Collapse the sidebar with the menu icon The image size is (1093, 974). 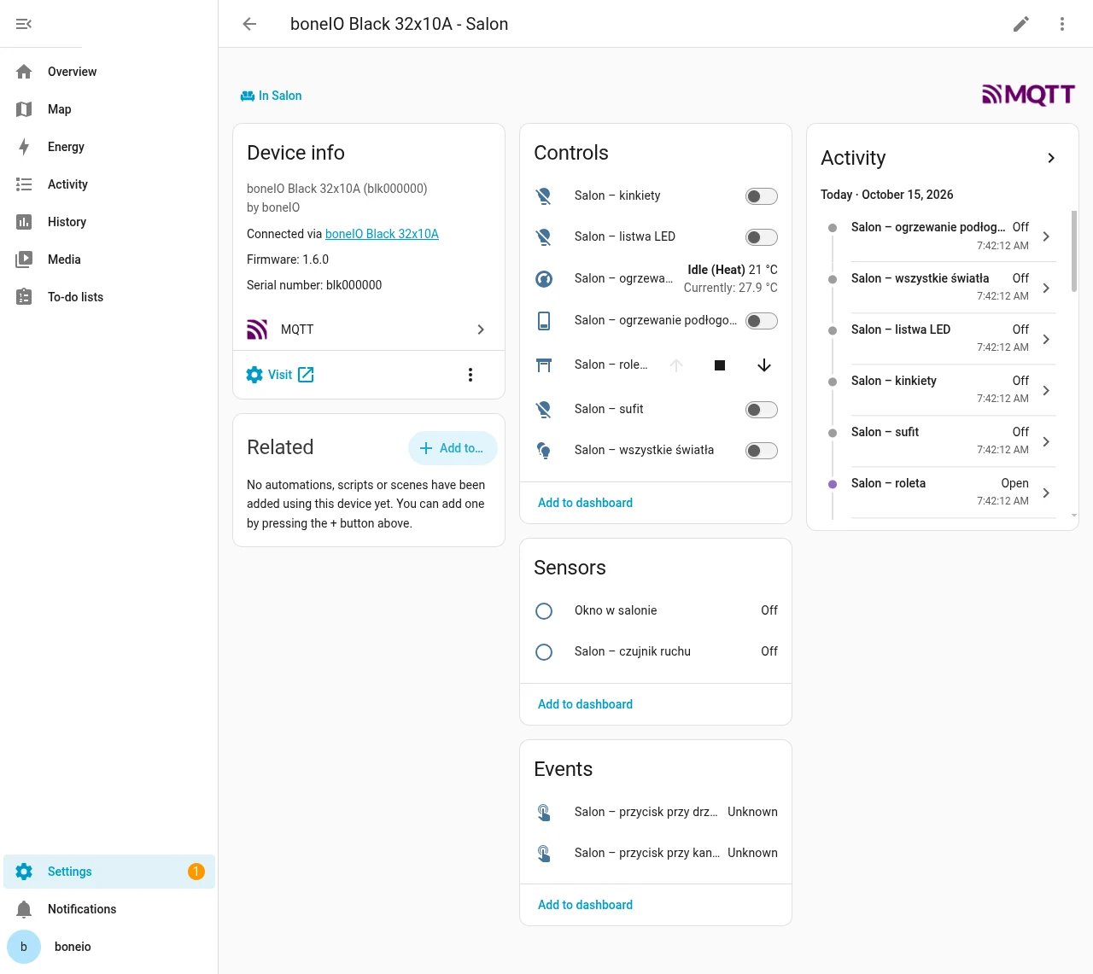24,24
